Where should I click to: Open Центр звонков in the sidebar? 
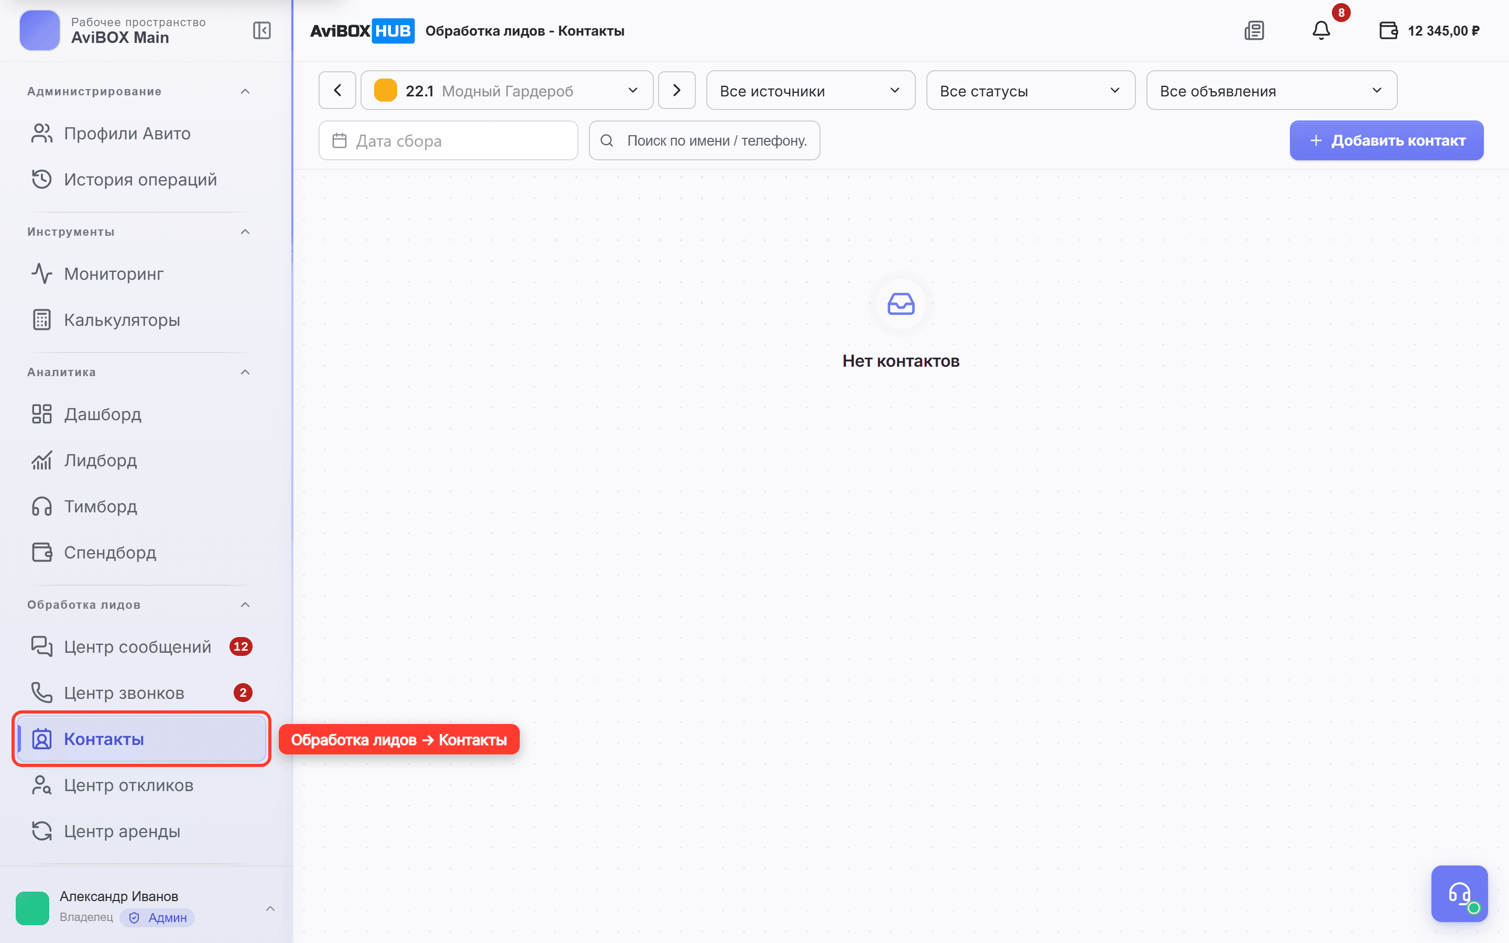click(x=141, y=693)
